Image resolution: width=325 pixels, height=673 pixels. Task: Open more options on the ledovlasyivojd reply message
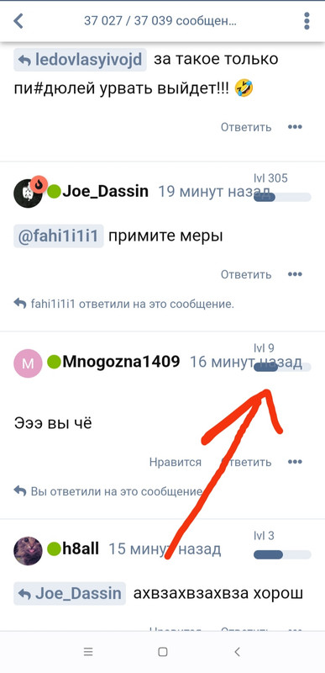click(x=295, y=127)
